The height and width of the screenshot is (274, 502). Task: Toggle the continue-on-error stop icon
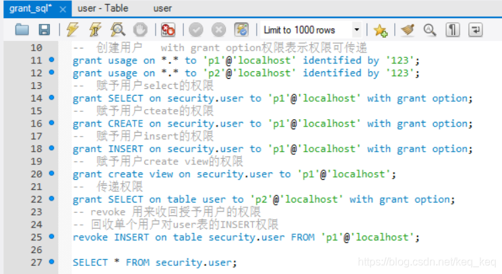pos(168,30)
